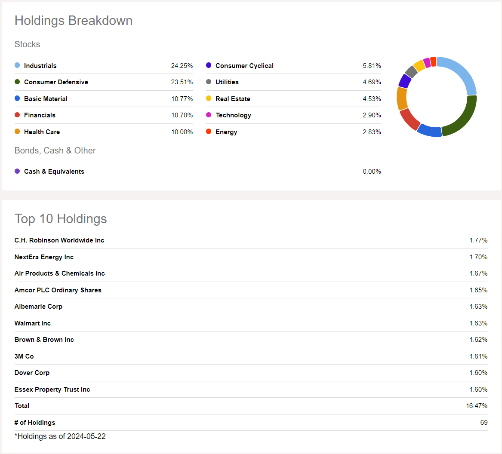The width and height of the screenshot is (502, 454).
Task: Select the Basic Material sector label
Action: pos(46,99)
